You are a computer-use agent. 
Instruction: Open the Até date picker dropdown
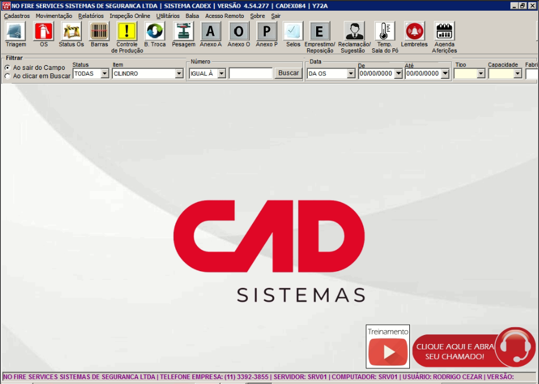click(x=445, y=73)
